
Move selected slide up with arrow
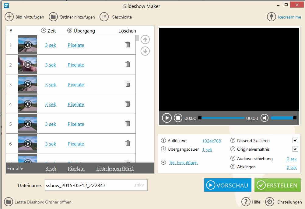point(145,39)
